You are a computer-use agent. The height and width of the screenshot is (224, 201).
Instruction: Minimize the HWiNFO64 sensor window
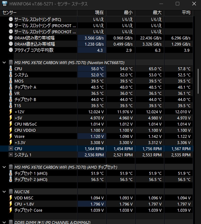[161, 4]
